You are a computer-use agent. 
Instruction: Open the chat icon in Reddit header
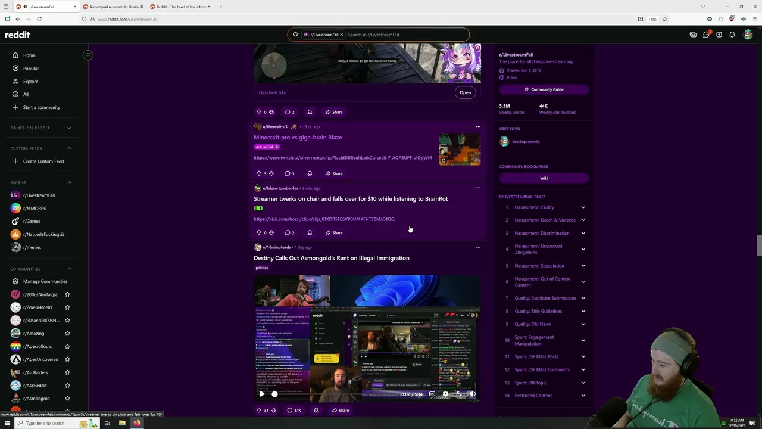tap(706, 35)
